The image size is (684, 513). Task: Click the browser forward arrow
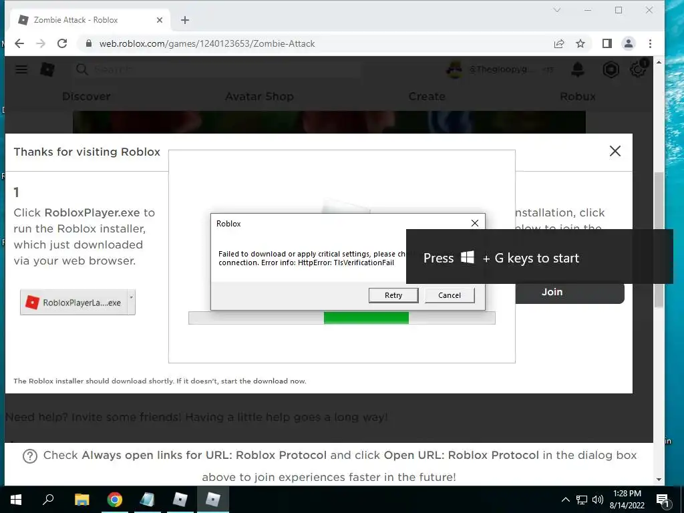pos(41,43)
